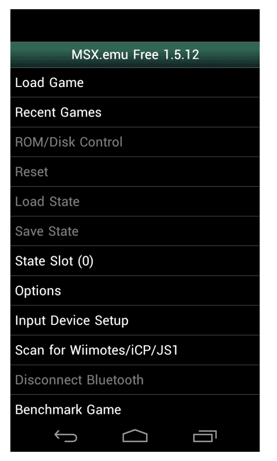
Task: Tap the '(0)' slot number value
Action: (x=85, y=261)
